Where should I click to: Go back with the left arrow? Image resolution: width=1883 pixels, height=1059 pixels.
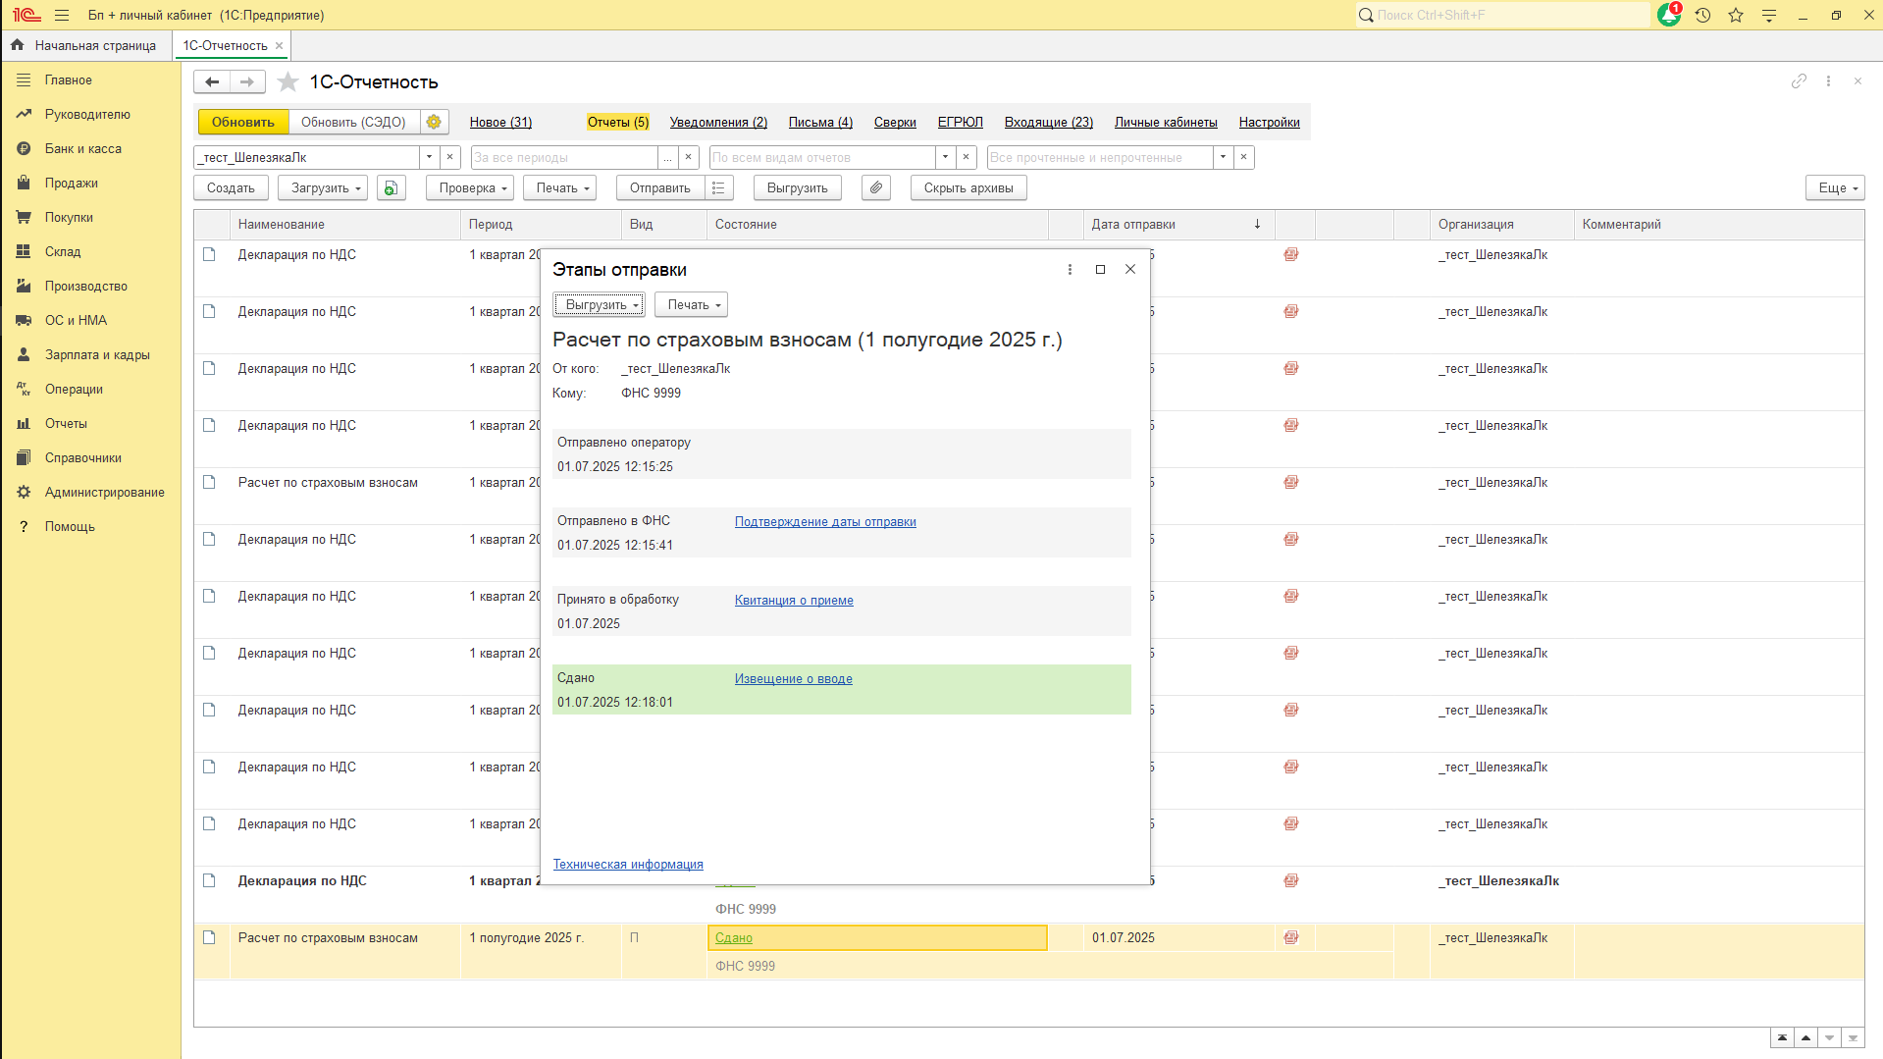pos(212,82)
